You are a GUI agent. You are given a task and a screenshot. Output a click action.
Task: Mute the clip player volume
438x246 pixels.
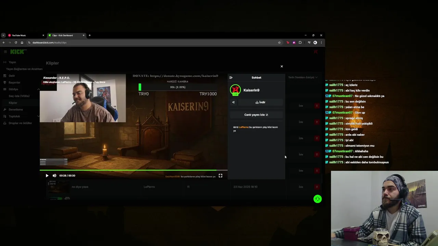[54, 176]
